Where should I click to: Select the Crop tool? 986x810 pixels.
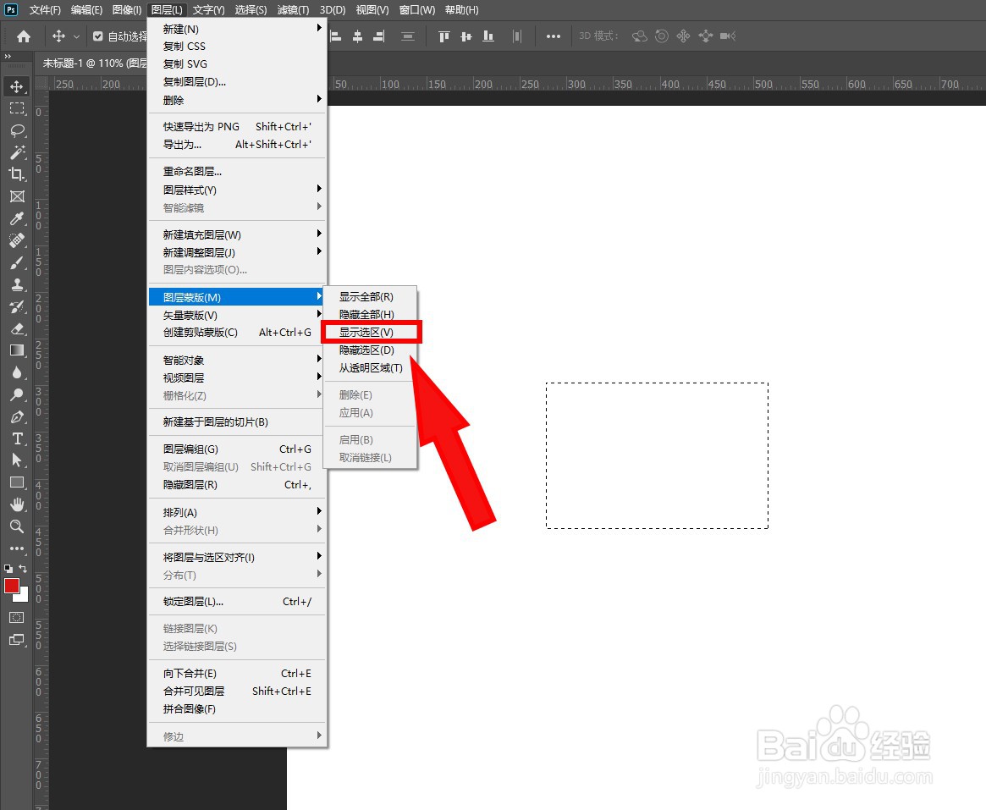coord(17,174)
